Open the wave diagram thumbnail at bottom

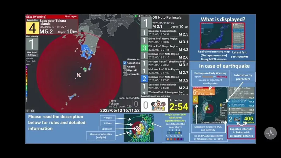click(139, 128)
